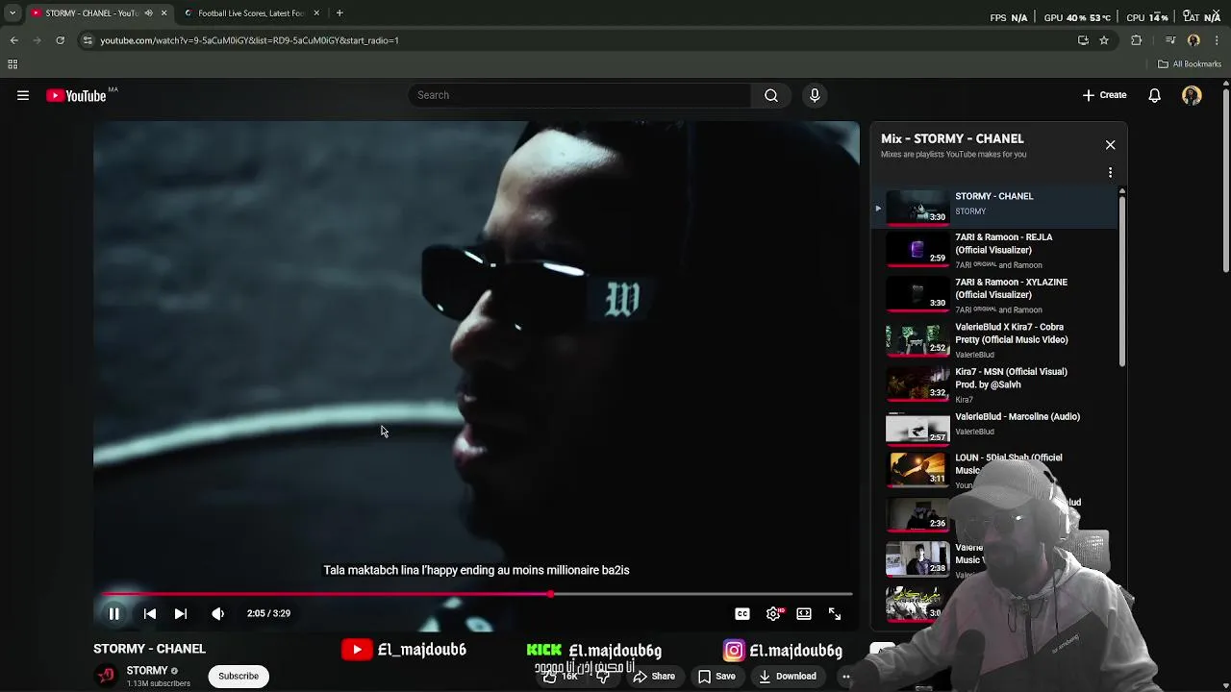Image resolution: width=1231 pixels, height=692 pixels.
Task: Toggle closed captions CC button
Action: click(x=742, y=613)
